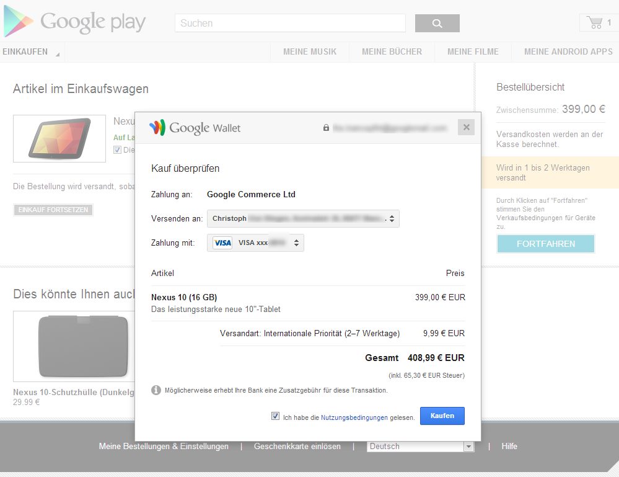Open the Versenden an address dropdown
The height and width of the screenshot is (477, 619).
(303, 218)
